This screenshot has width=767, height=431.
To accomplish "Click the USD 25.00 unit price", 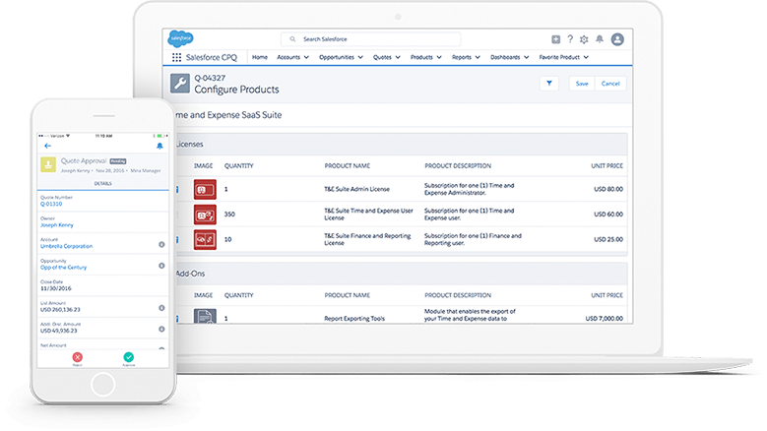I will (608, 239).
